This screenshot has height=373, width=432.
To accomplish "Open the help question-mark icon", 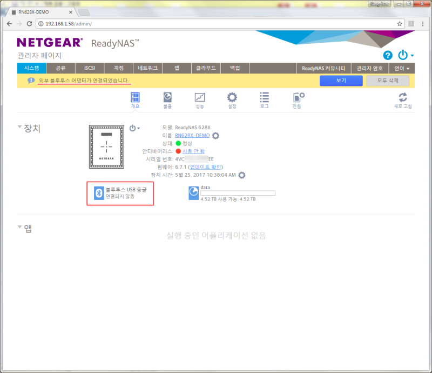I will 388,55.
